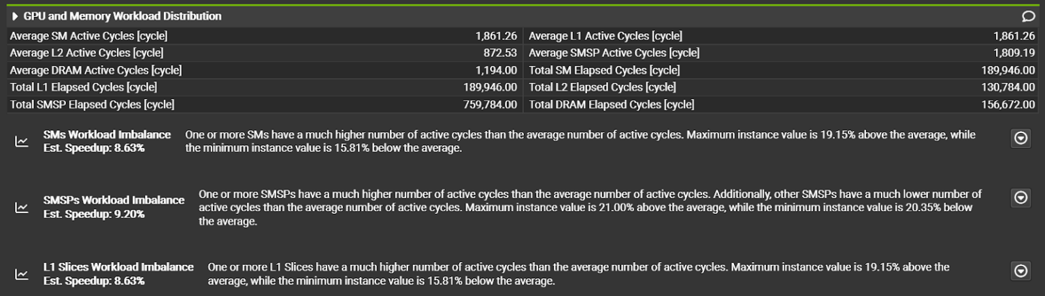The height and width of the screenshot is (296, 1045).
Task: Select the SMSPs Workload Imbalance rule title
Action: pos(114,200)
